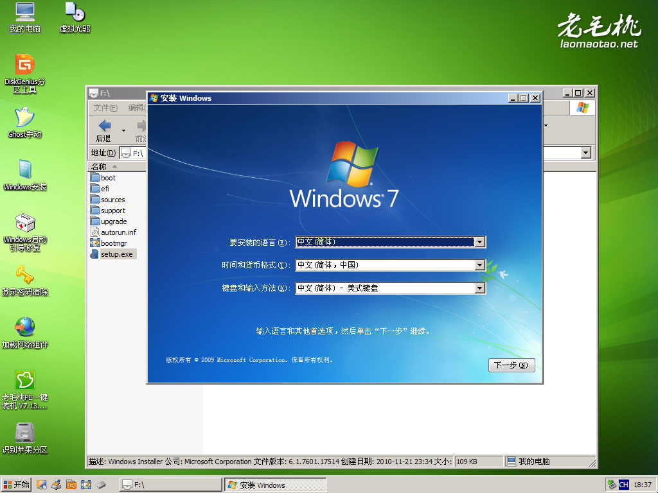Open the 键盘和输入方法 dropdown
This screenshot has height=493, width=658.
click(479, 288)
